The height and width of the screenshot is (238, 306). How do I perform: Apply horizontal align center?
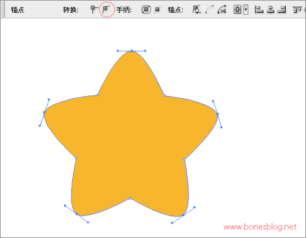coord(271,10)
